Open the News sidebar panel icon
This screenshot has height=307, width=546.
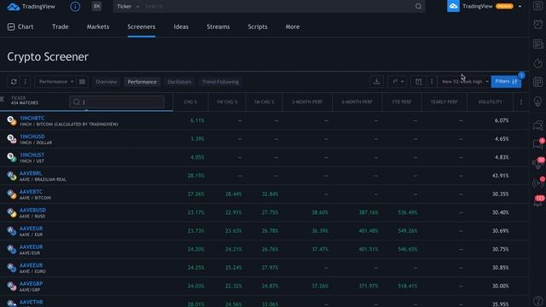pyautogui.click(x=538, y=43)
